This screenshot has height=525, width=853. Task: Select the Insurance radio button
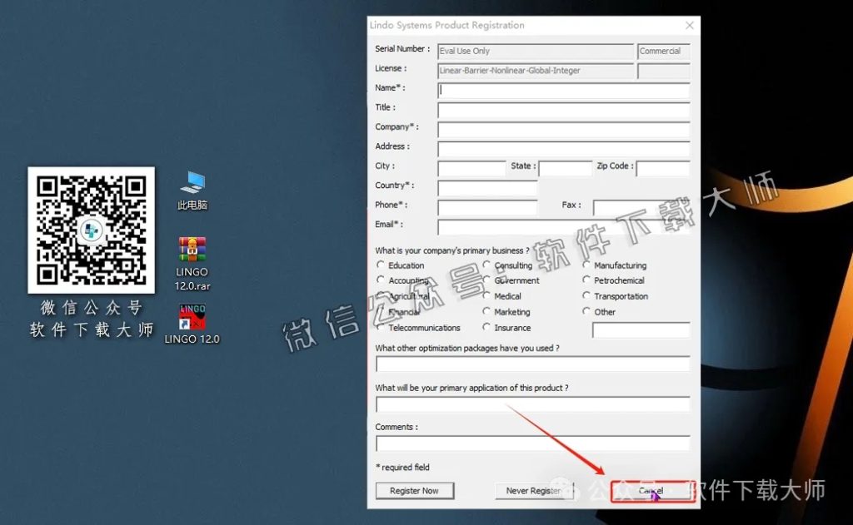pos(487,328)
